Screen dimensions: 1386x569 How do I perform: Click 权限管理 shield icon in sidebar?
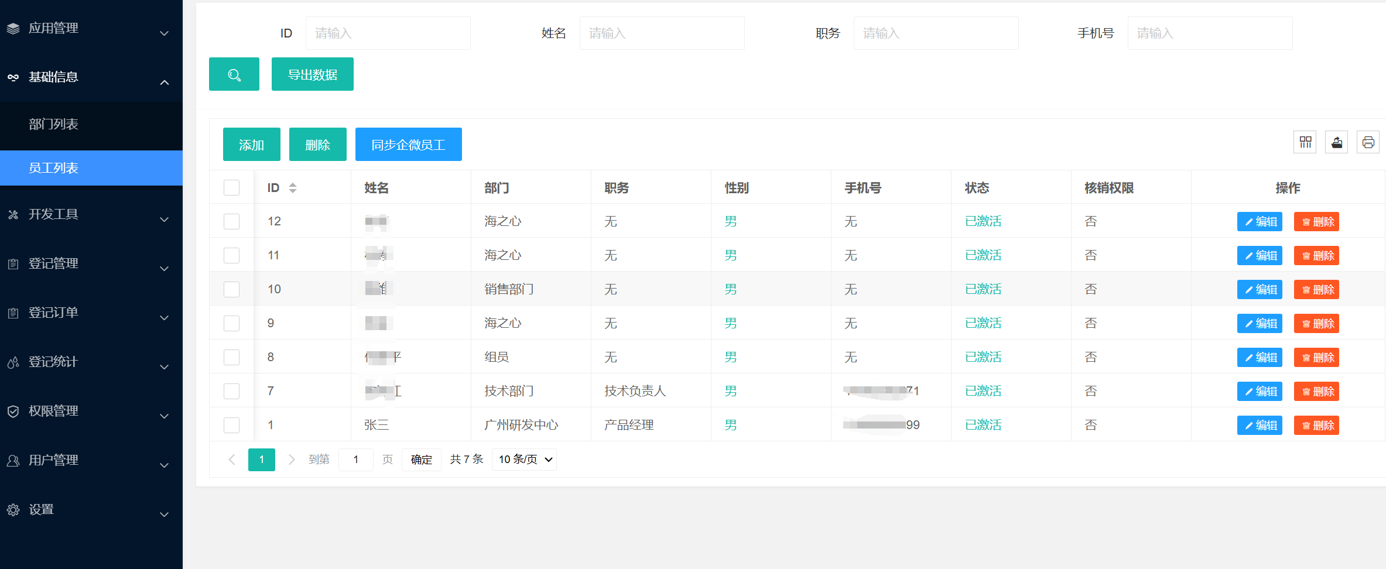(13, 412)
